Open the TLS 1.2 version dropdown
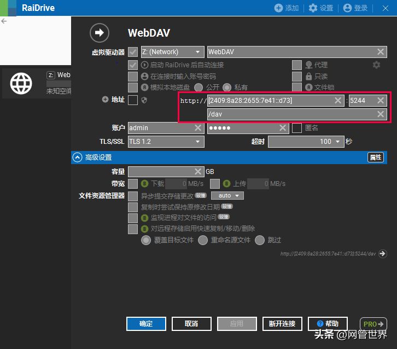This screenshot has height=349, width=397. click(x=166, y=142)
